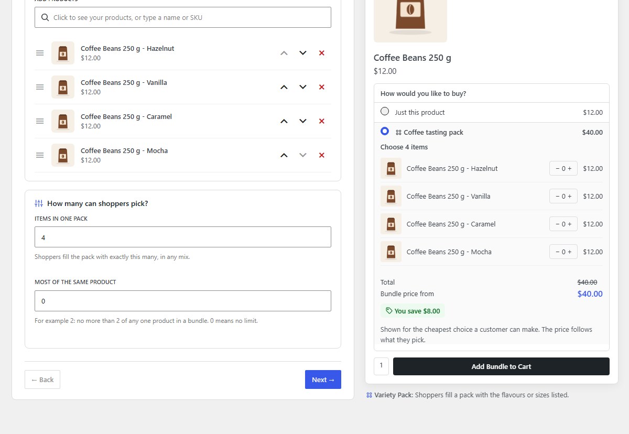The image size is (629, 434).
Task: Click the "Coffee Beans 250 g" preview title
Action: click(413, 58)
